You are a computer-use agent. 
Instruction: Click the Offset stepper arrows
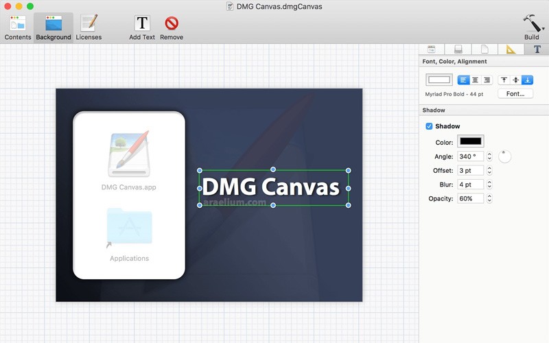coord(489,170)
